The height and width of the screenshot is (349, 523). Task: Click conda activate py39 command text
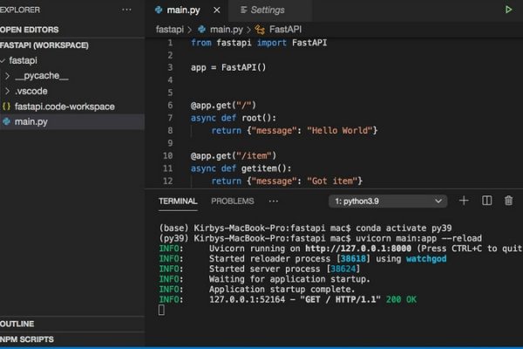(404, 228)
